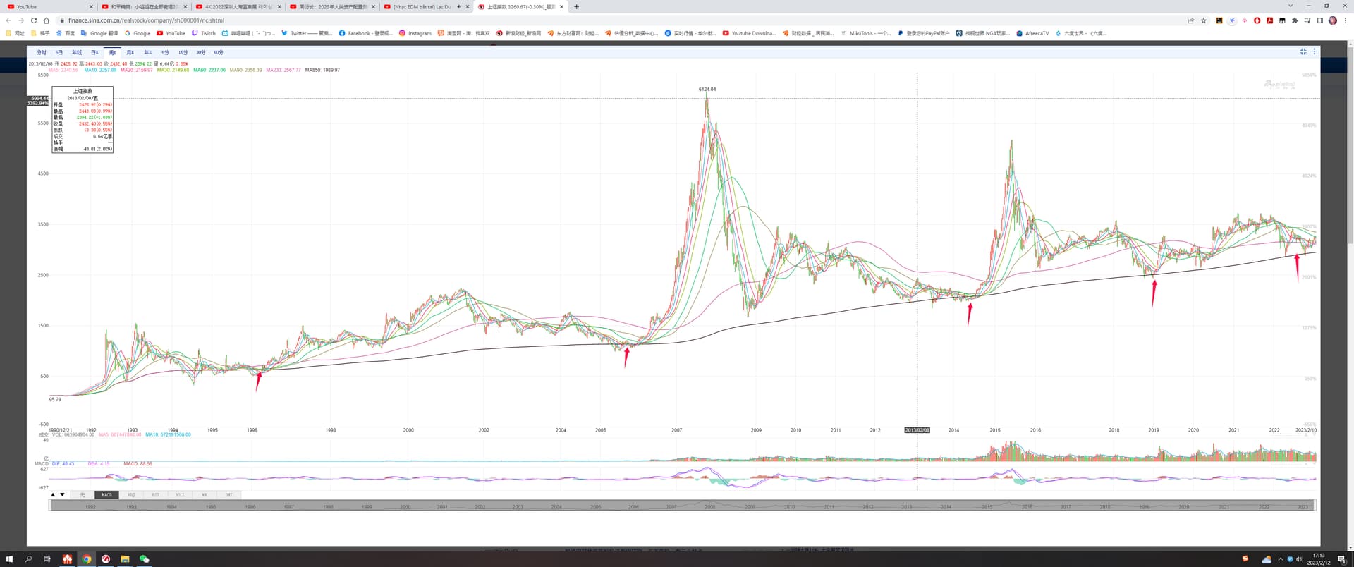
Task: Click the down triangle above the indicator tabs
Action: [63, 495]
